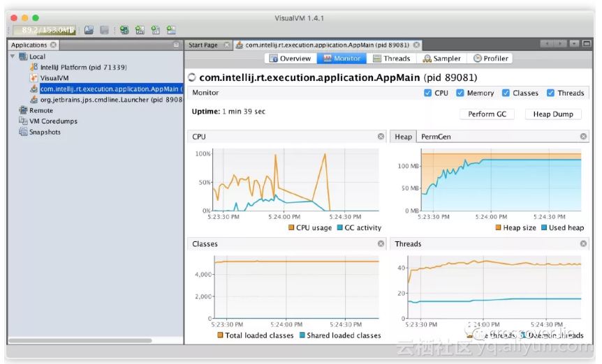Click the IntelliJ Platform application icon

point(34,67)
